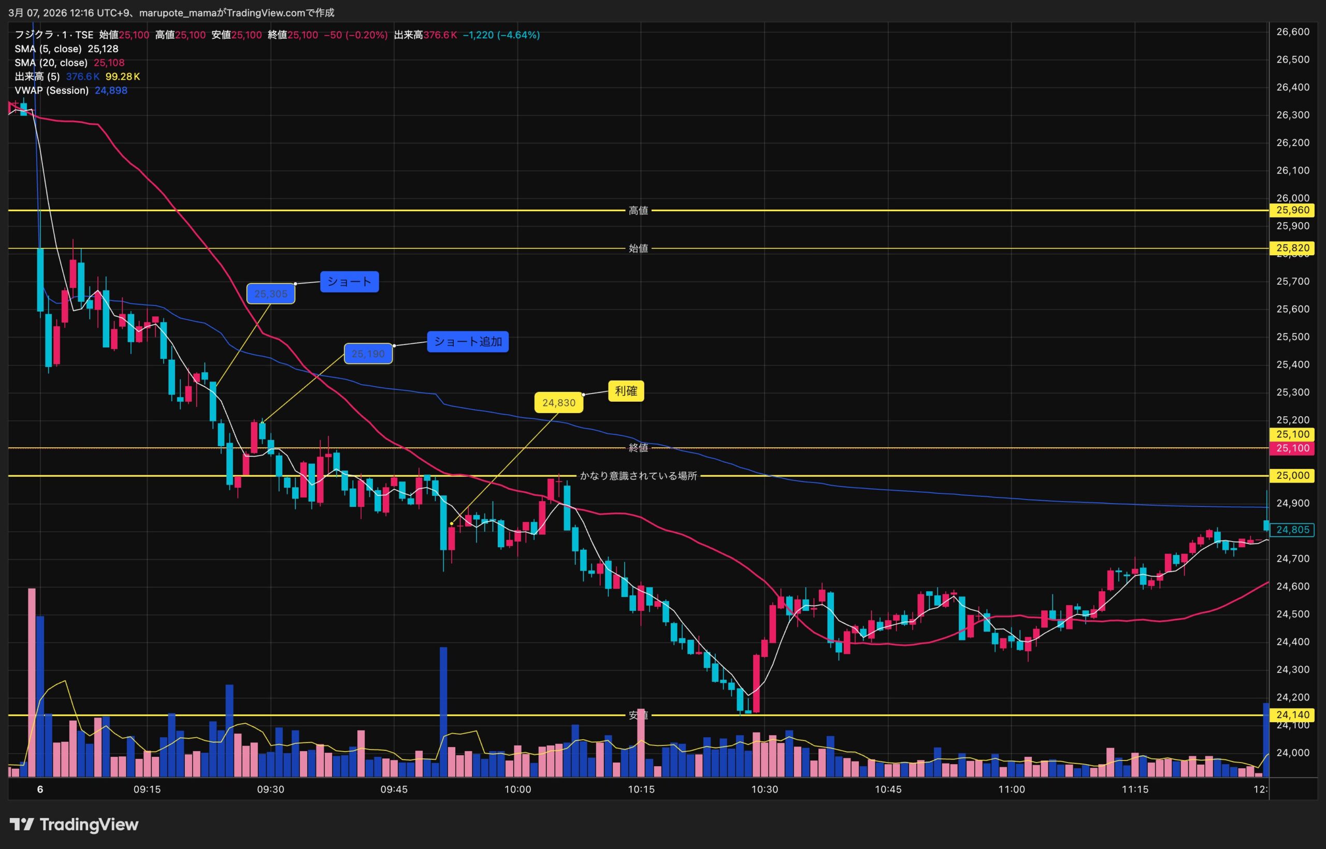
Task: Click the 25,305 price callout box
Action: tap(270, 294)
